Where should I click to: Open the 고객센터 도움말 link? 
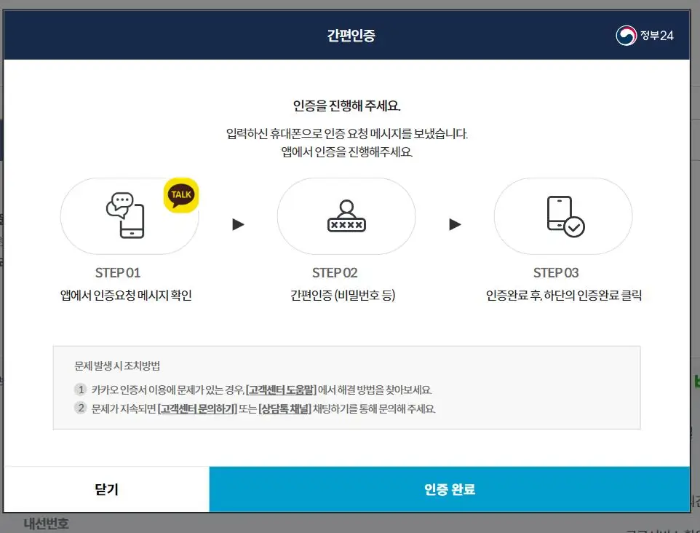[282, 387]
